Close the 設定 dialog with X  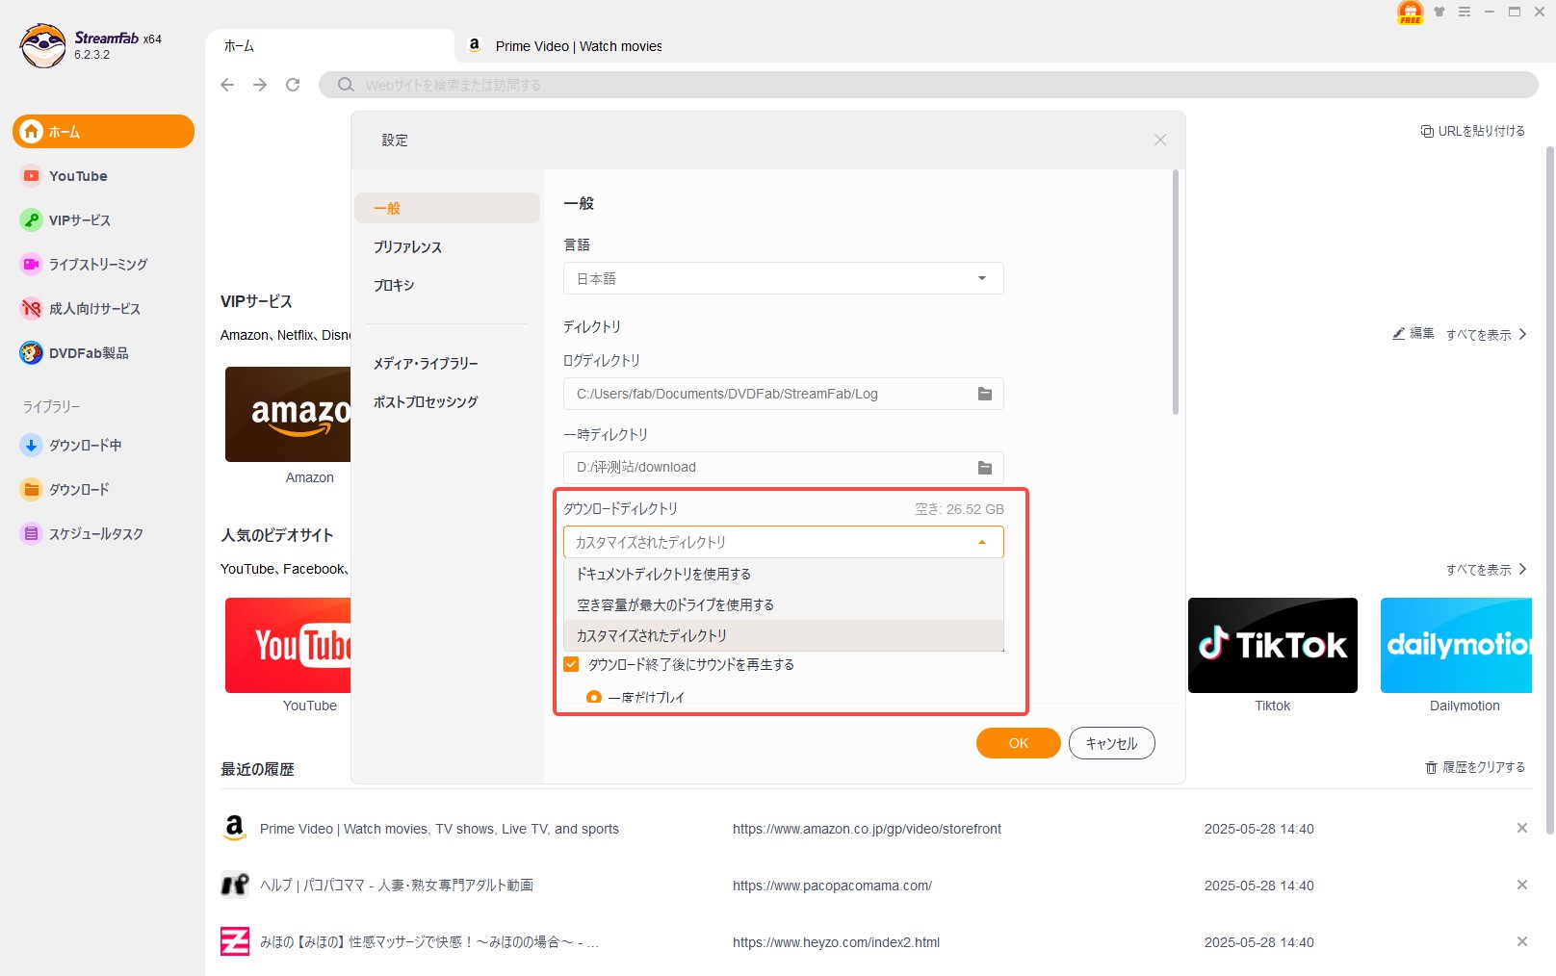[1160, 141]
